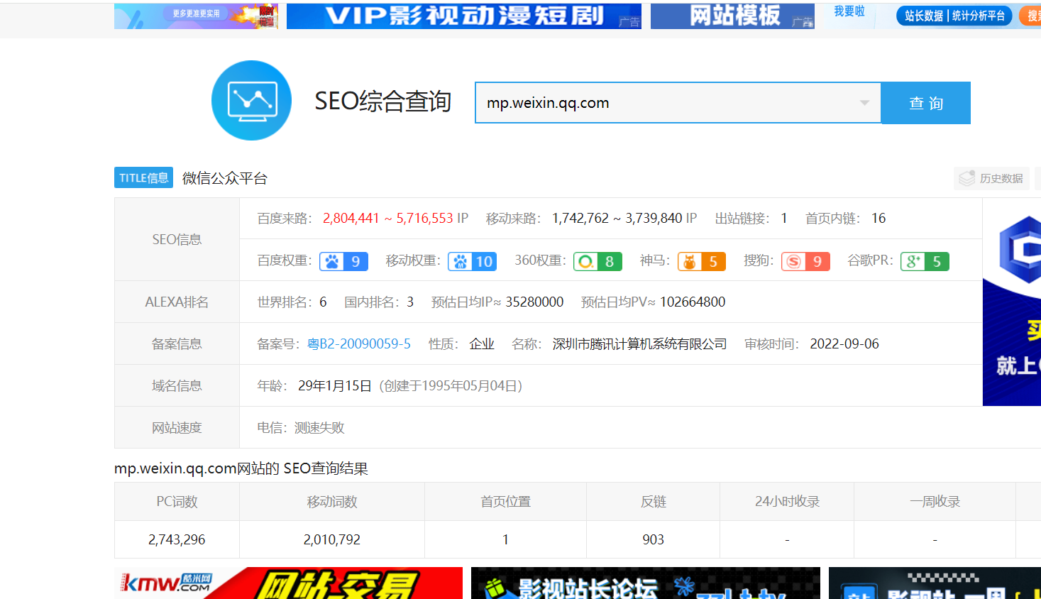This screenshot has width=1041, height=599.
Task: Click the 站长数据 | 统计分析平台 banner button
Action: pyautogui.click(x=954, y=16)
